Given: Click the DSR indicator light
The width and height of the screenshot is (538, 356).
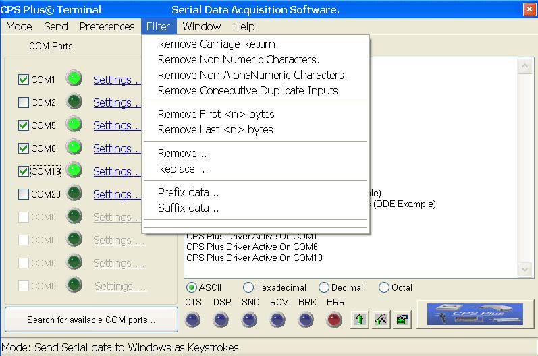Looking at the screenshot, I should 221,320.
